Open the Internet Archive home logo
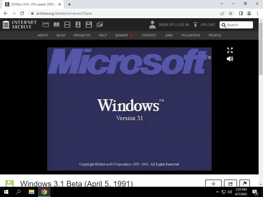The width and height of the screenshot is (263, 197). click(x=20, y=25)
